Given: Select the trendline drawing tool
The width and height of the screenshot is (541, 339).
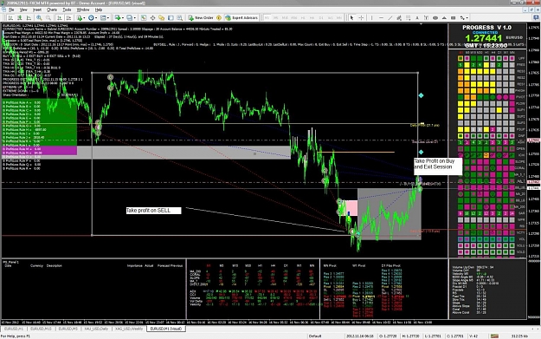Looking at the screenshot, I should click(390, 17).
